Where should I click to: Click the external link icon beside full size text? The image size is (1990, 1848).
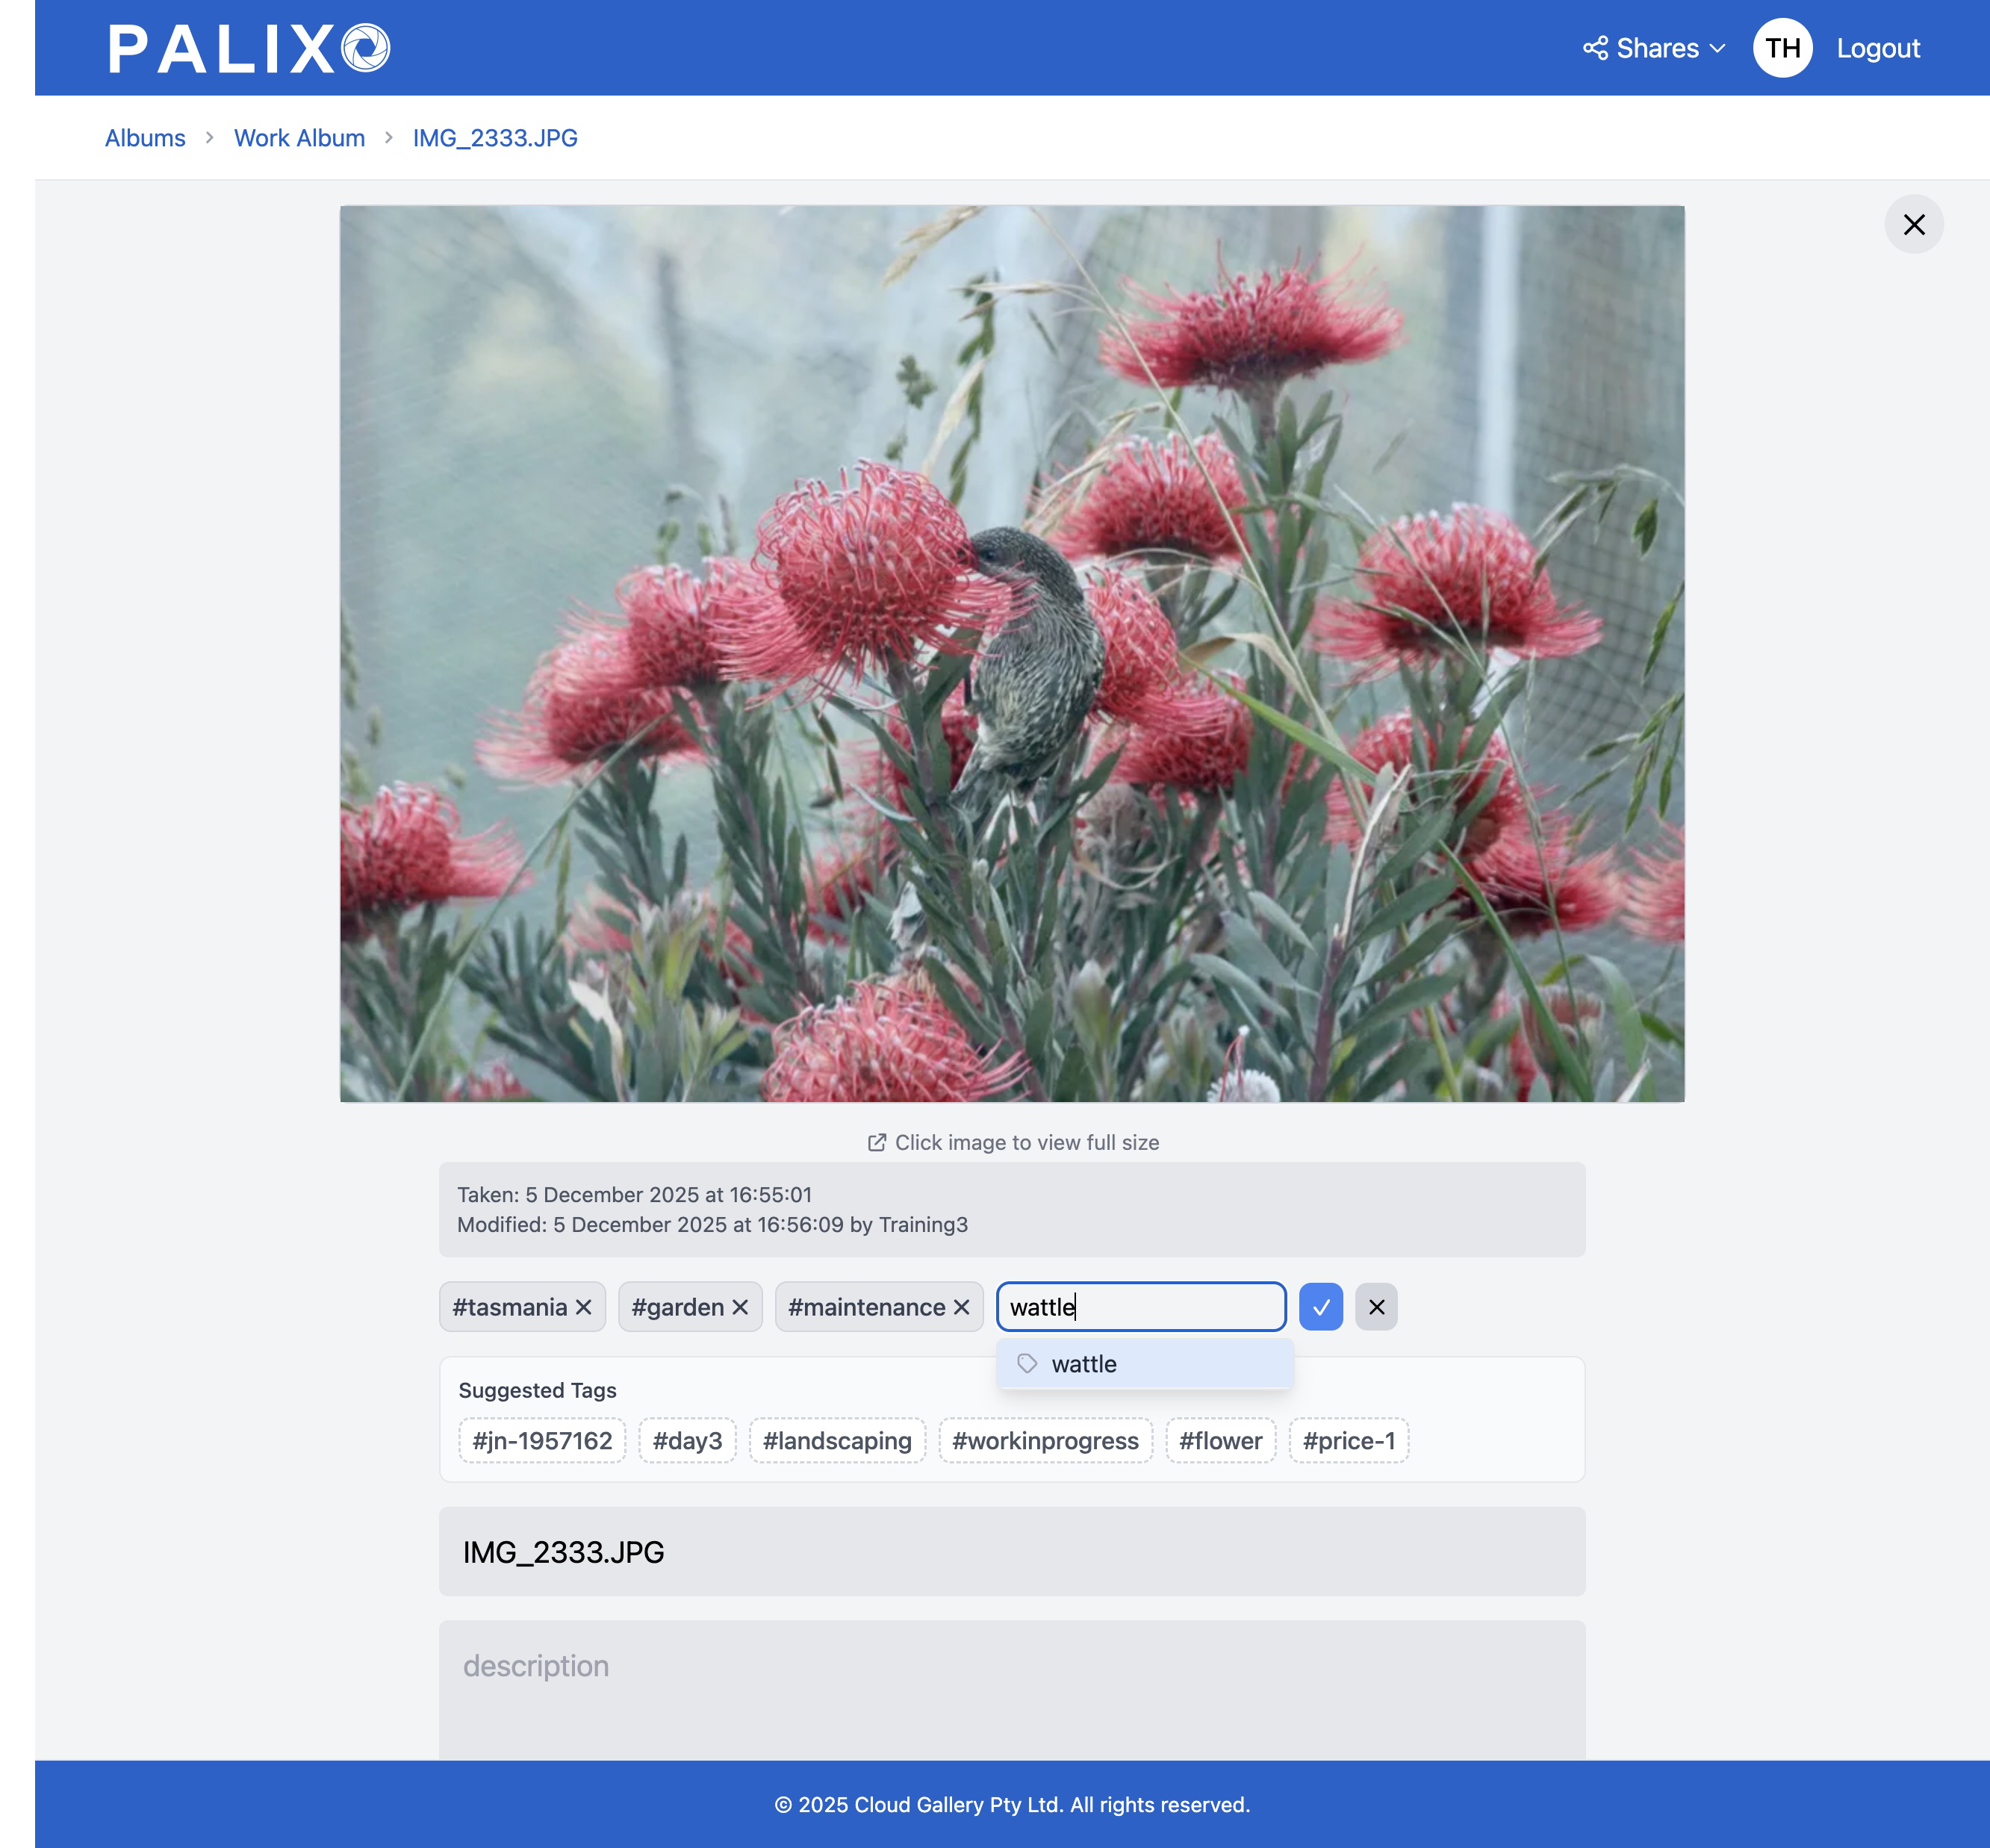877,1142
